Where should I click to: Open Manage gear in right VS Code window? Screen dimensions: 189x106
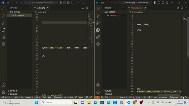pyautogui.click(x=98, y=92)
